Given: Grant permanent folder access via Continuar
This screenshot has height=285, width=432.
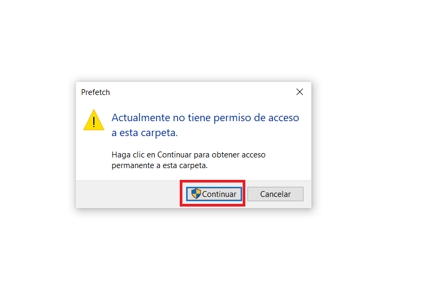Looking at the screenshot, I should point(214,194).
